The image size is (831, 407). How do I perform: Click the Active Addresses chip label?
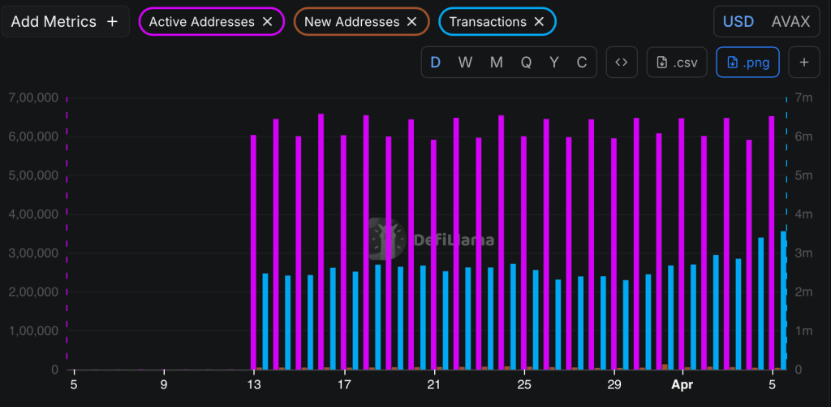[x=200, y=22]
